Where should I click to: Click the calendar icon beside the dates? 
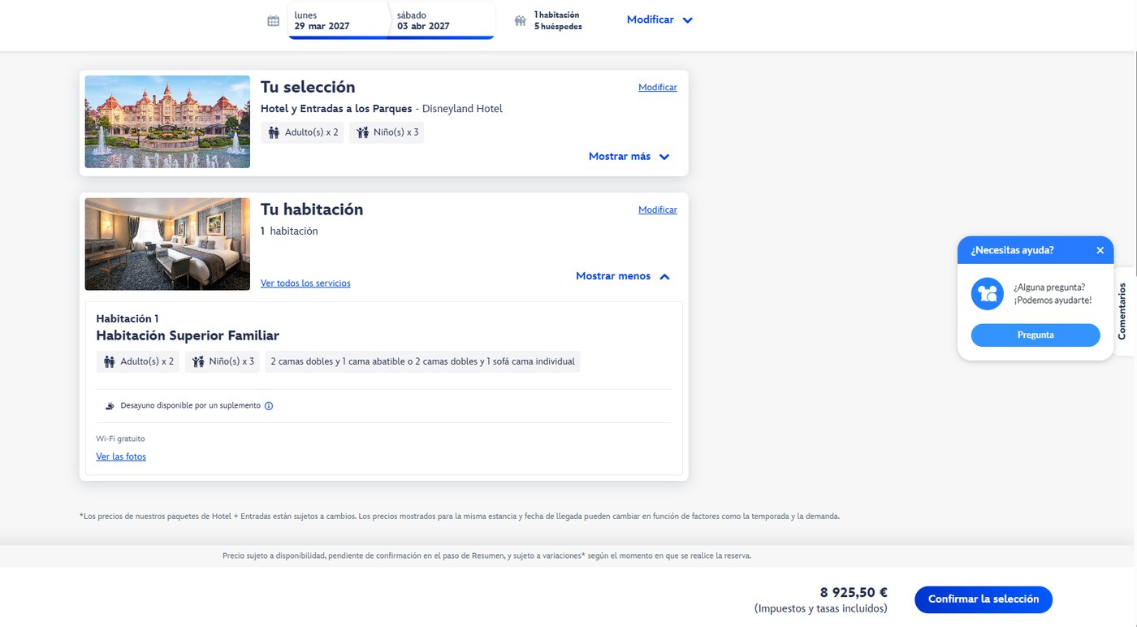coord(274,21)
